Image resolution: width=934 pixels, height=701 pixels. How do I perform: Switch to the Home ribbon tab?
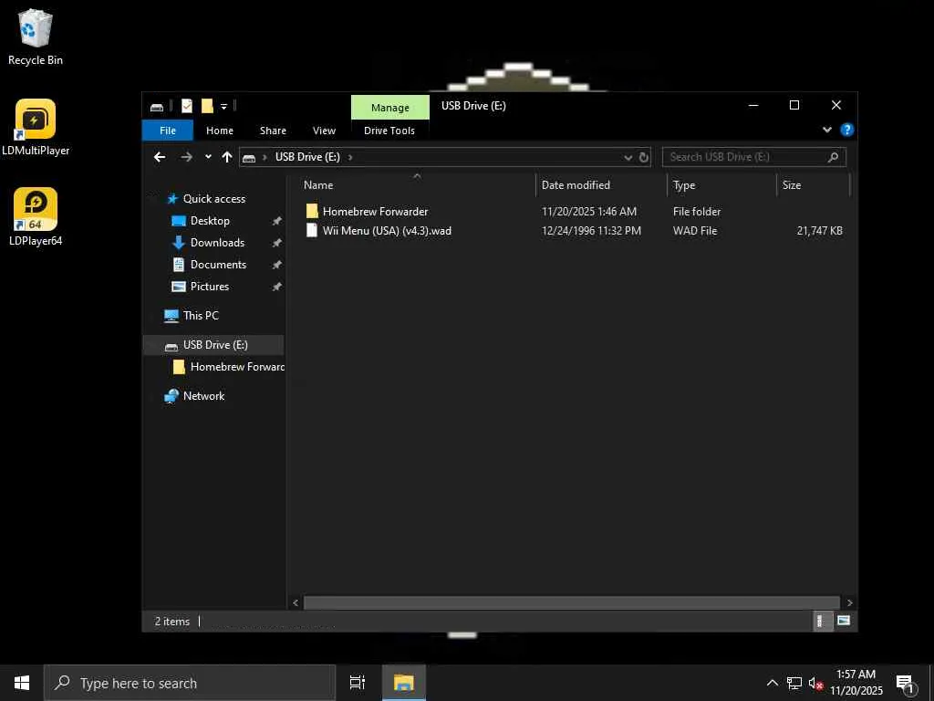220,131
